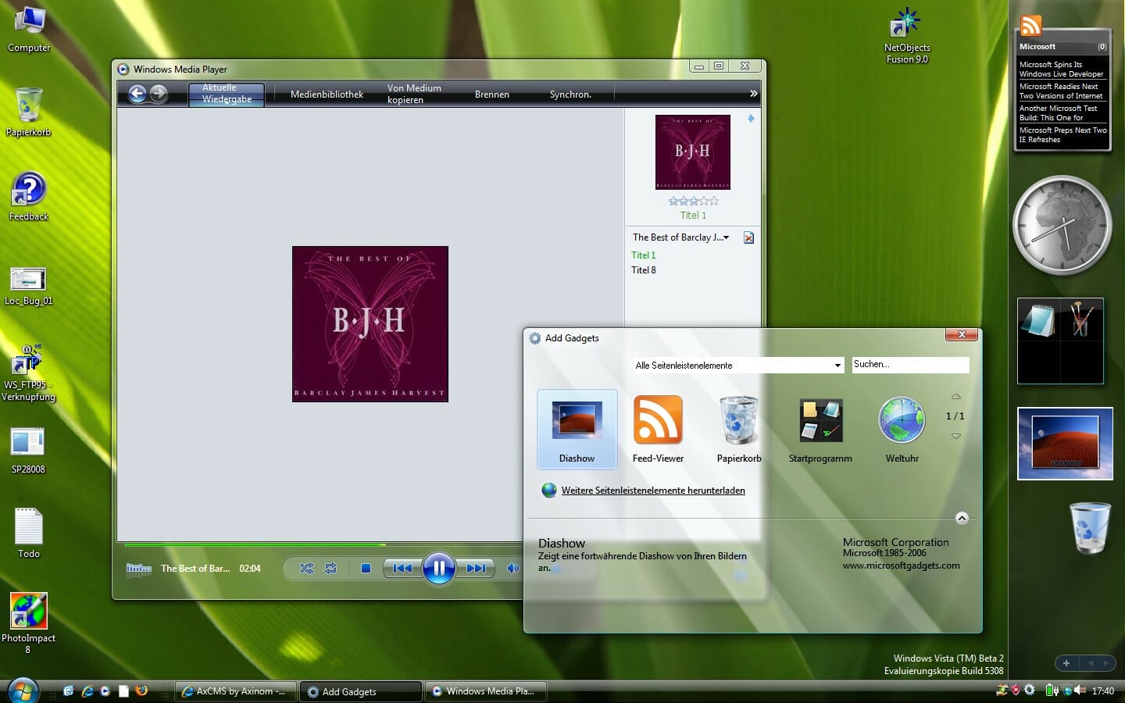Toggle repeat mode in Media Player
This screenshot has height=703, width=1125.
point(330,569)
